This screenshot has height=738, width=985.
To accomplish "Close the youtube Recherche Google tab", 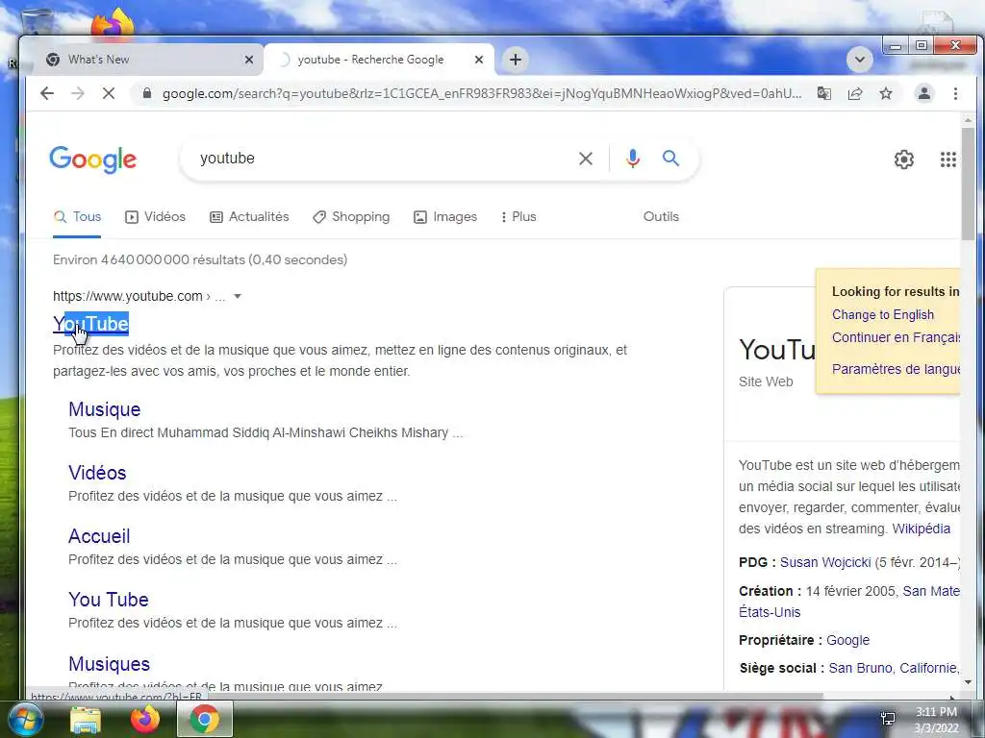I will 479,60.
